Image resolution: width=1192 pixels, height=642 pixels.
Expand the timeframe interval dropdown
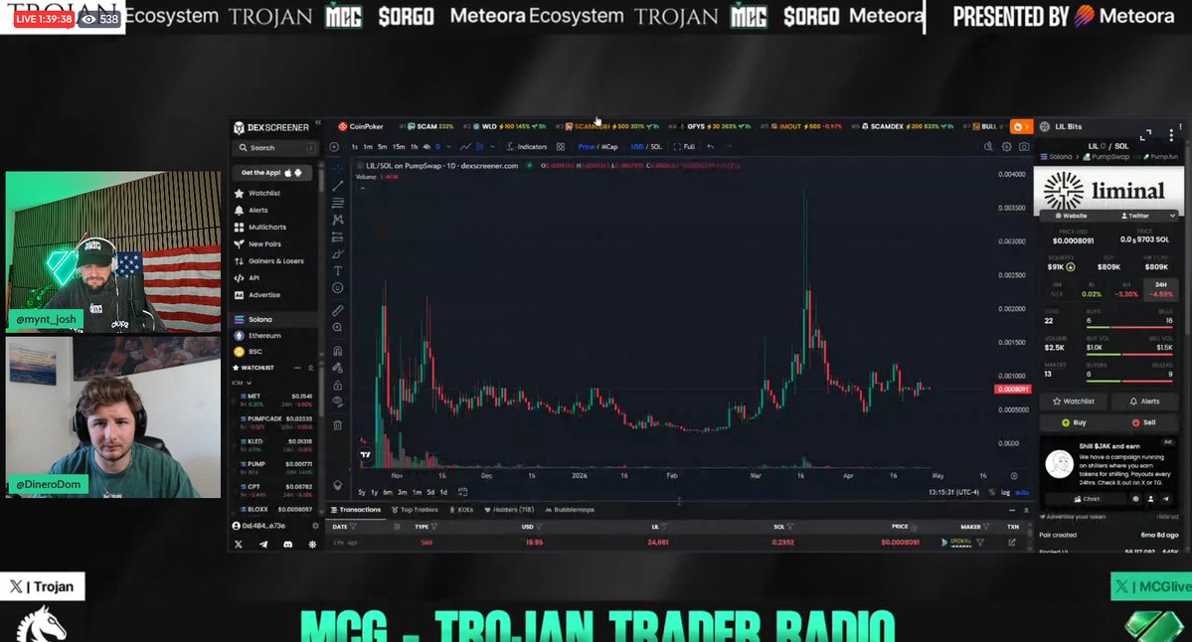pyautogui.click(x=448, y=147)
